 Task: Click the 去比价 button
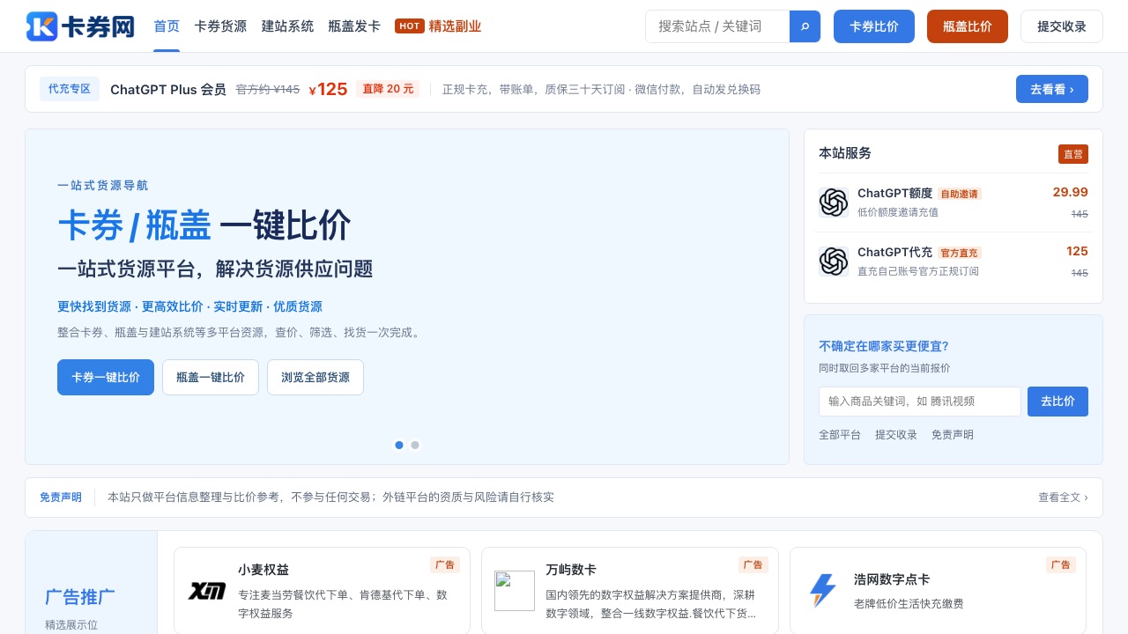click(x=1057, y=402)
